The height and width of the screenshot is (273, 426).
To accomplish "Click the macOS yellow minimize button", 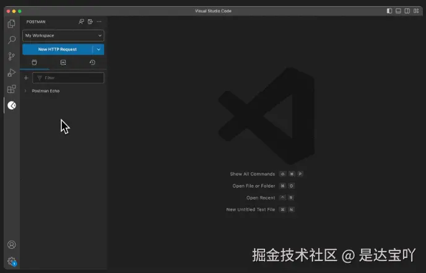I will point(14,11).
